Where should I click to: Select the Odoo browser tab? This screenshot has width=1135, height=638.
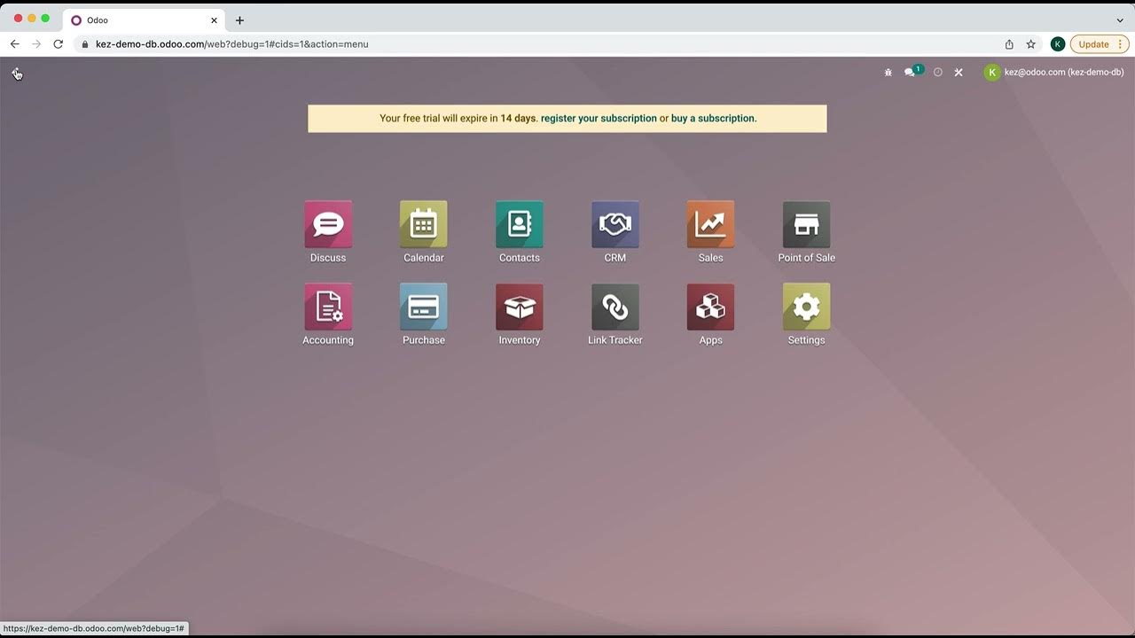point(142,20)
